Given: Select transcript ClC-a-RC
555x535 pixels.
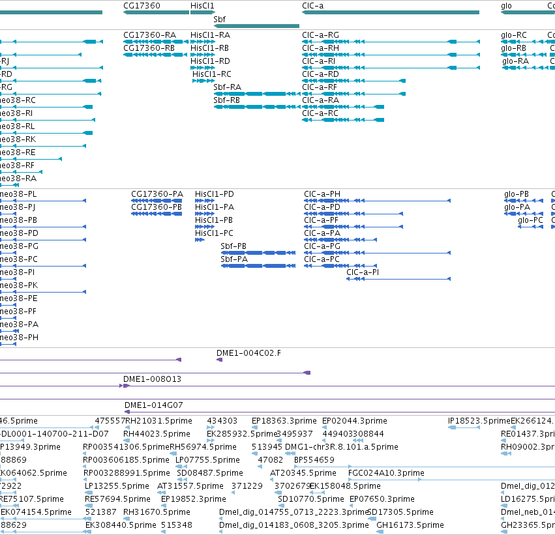Looking at the screenshot, I should (x=343, y=120).
